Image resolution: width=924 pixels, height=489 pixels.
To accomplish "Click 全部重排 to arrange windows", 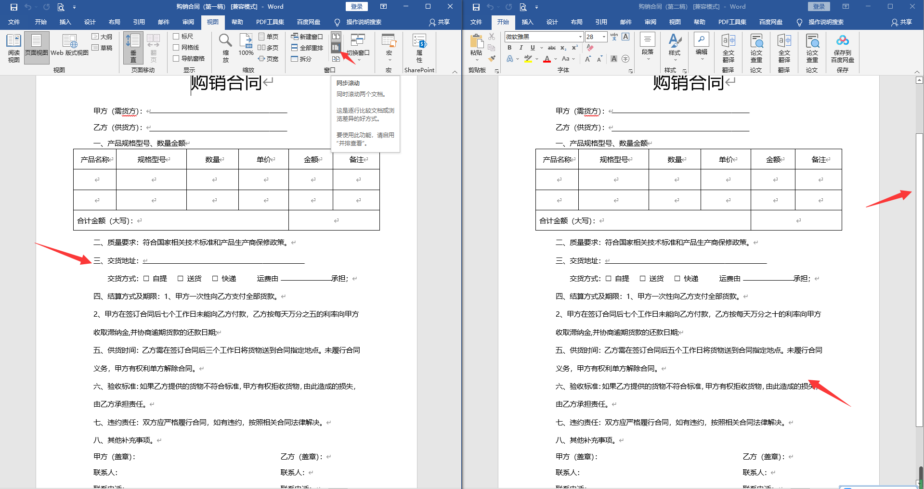I will pos(307,48).
